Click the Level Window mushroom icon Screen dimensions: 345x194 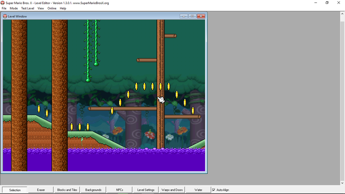coord(5,16)
